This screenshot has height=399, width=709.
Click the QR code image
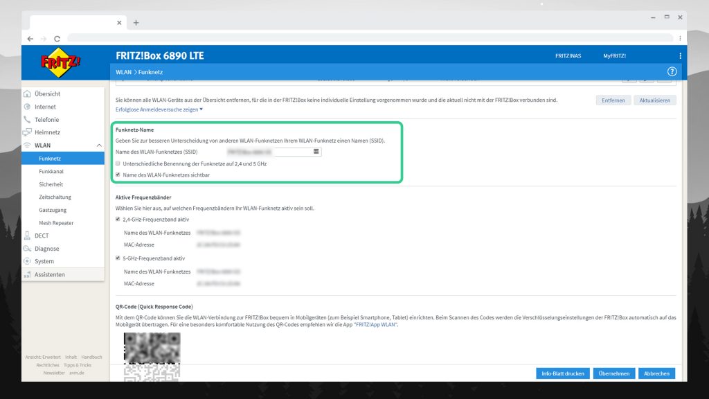(x=152, y=357)
